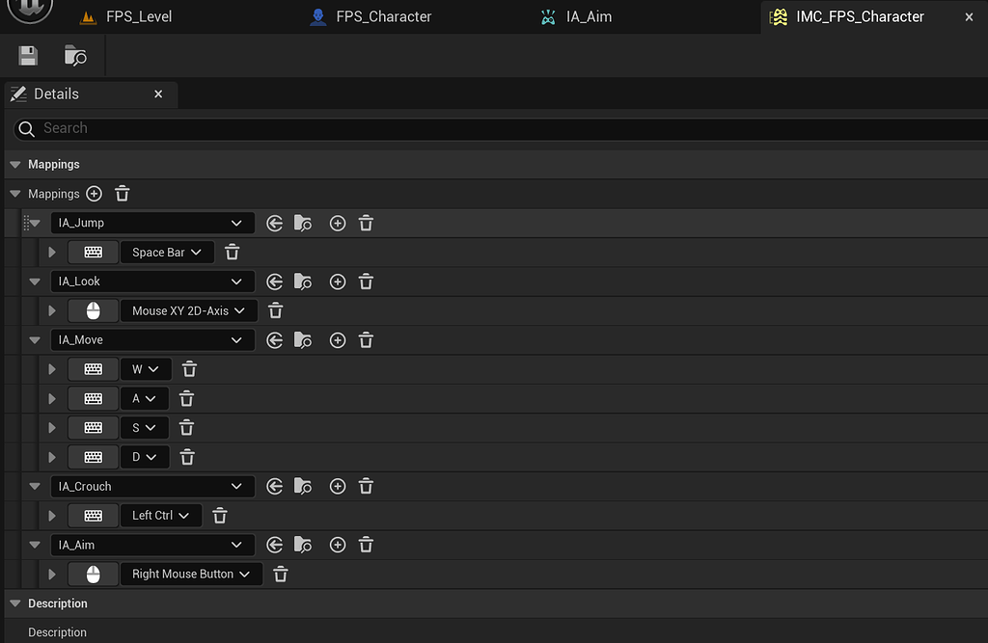Open the Space Bar key dropdown

(x=166, y=253)
